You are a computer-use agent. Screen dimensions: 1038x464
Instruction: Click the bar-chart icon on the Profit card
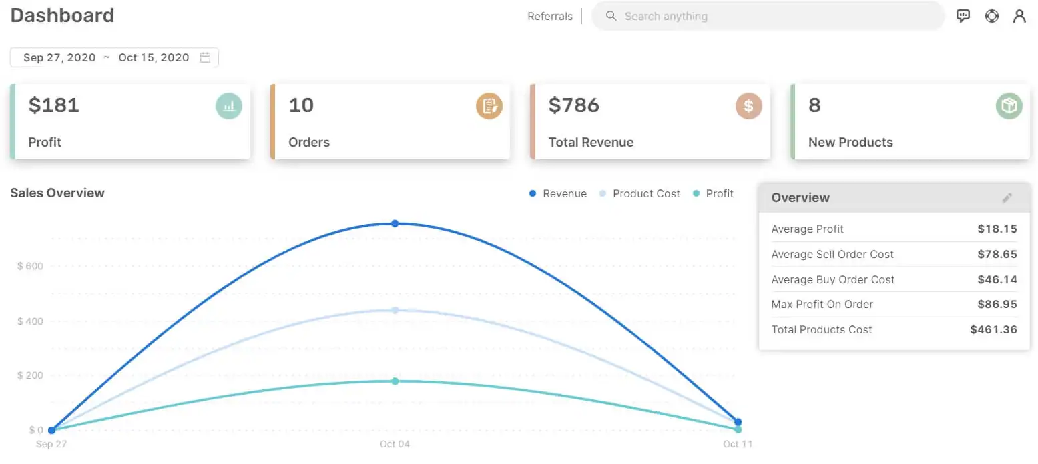pyautogui.click(x=229, y=105)
